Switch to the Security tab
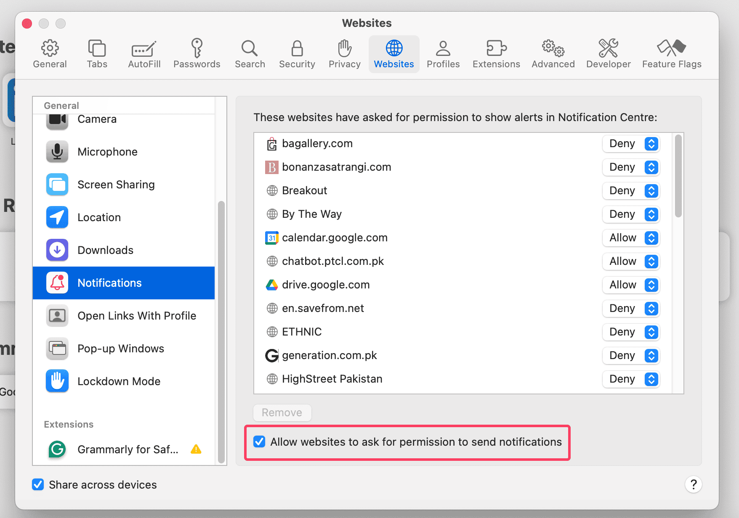739x518 pixels. click(297, 54)
